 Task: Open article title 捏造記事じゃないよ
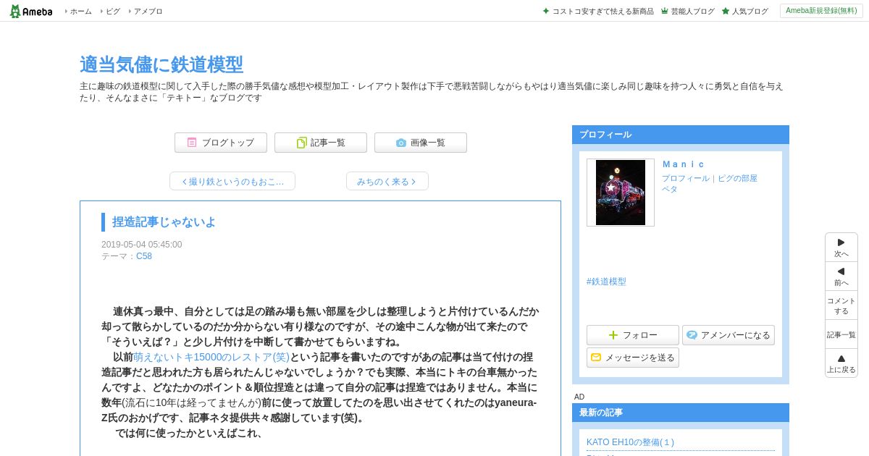point(164,222)
